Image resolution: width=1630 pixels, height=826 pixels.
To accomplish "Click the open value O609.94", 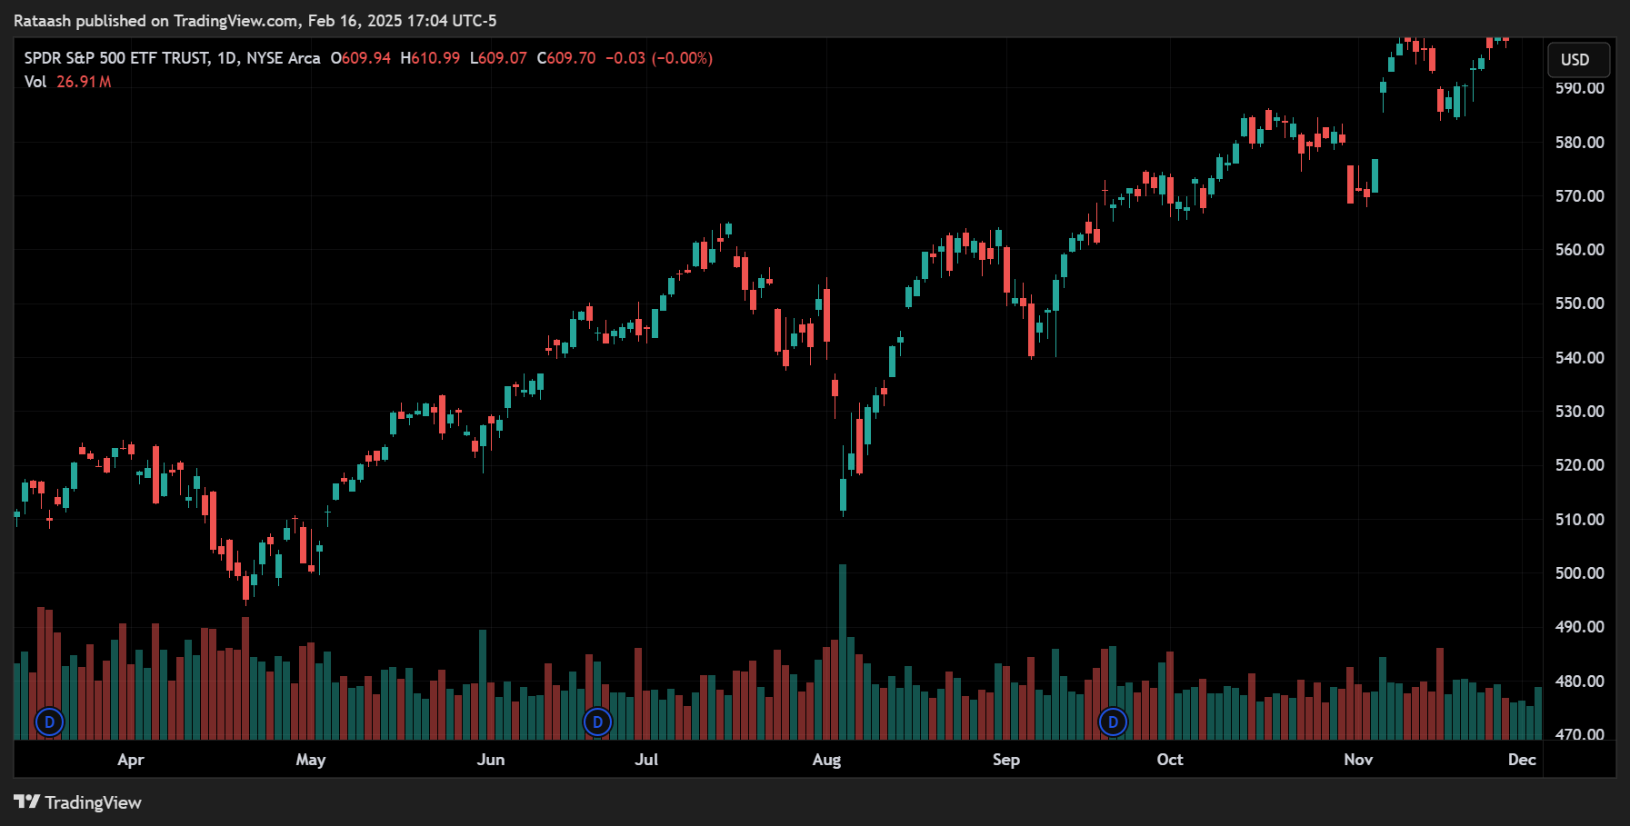I will click(360, 58).
